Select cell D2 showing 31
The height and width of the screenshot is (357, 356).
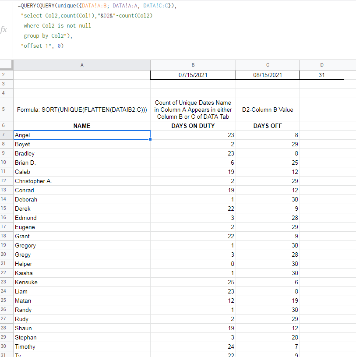(322, 75)
